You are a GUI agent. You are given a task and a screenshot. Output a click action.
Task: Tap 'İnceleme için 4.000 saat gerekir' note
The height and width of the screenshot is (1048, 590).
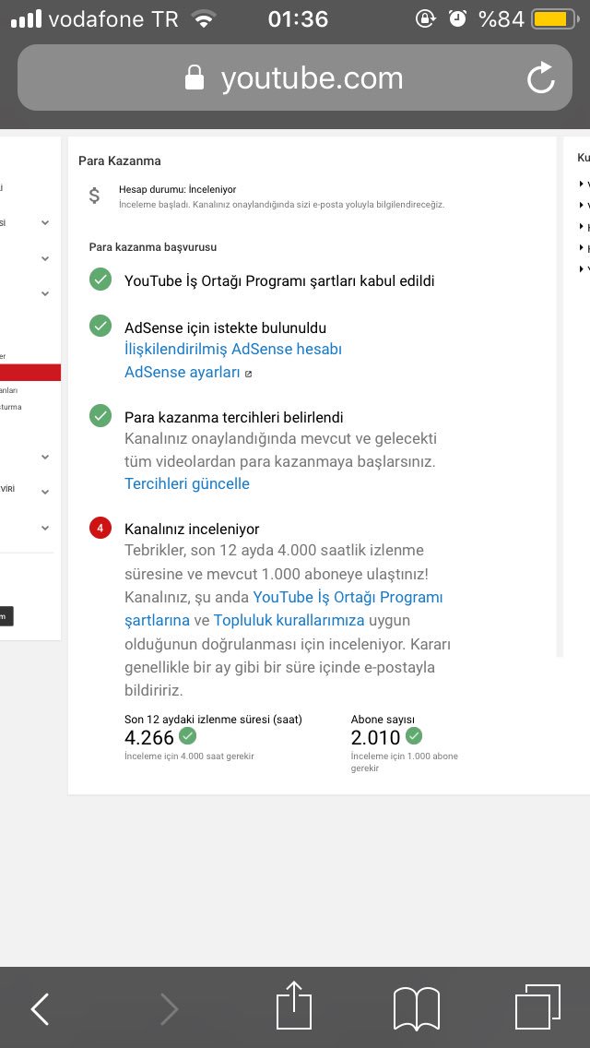tap(189, 756)
